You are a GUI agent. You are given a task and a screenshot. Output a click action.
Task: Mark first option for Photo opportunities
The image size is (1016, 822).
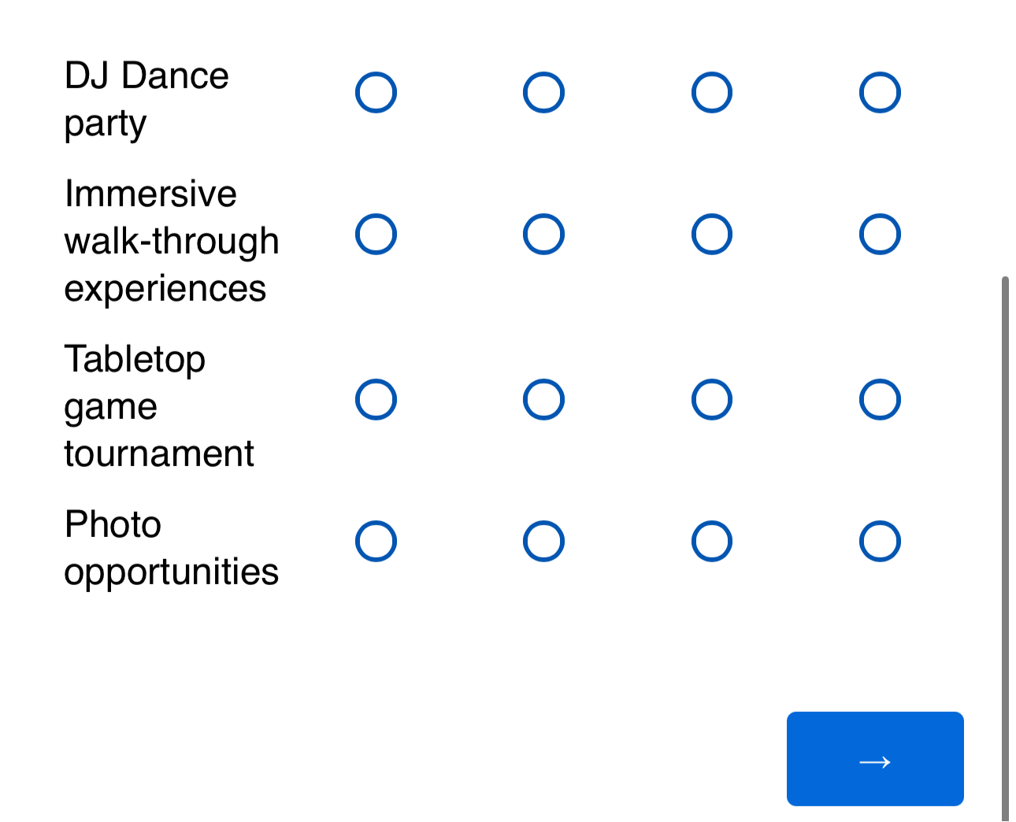(376, 541)
